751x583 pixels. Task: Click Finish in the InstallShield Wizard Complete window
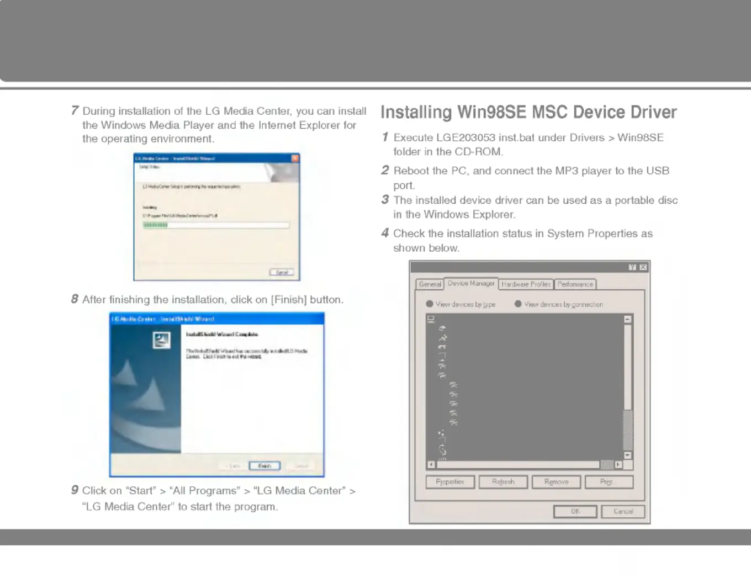[x=265, y=466]
